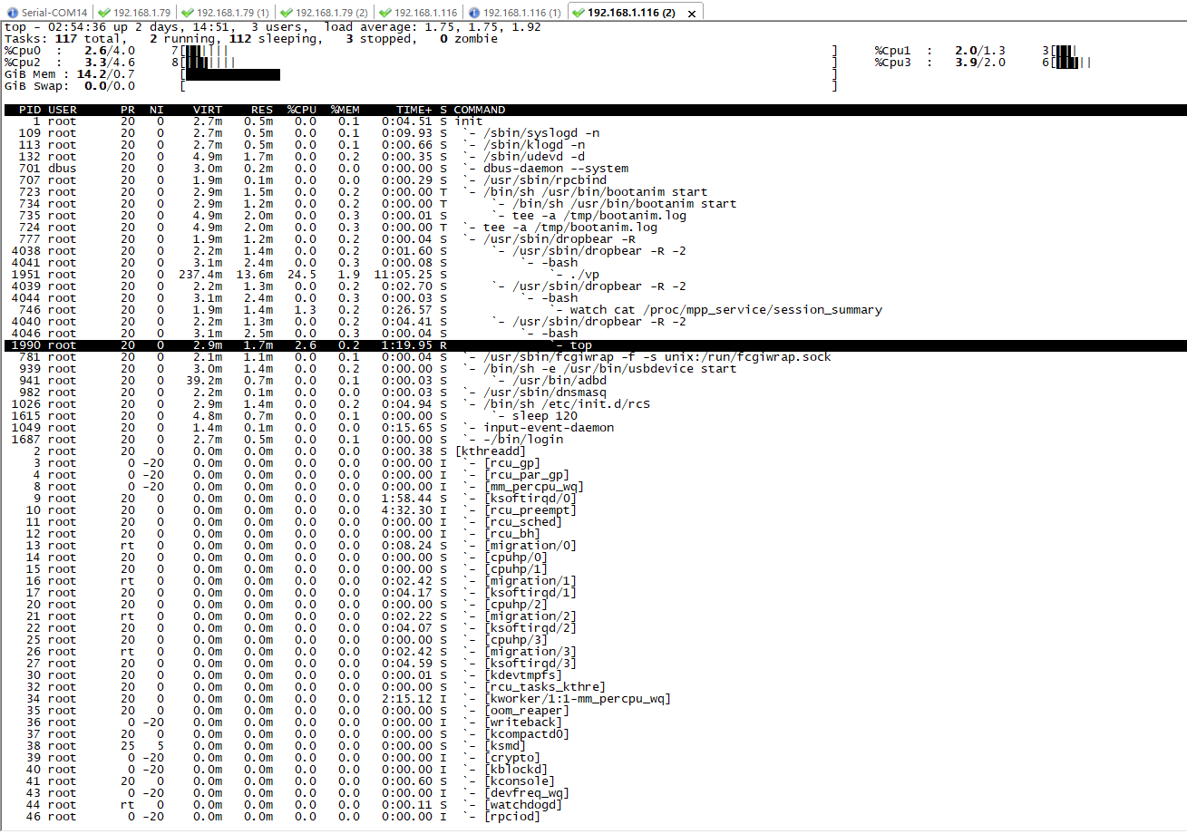Select the /usr/sbin/fcgiwrap row
Screen dimensions: 1187x834
(593, 357)
